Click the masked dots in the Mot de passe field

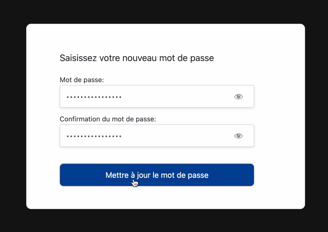94,97
